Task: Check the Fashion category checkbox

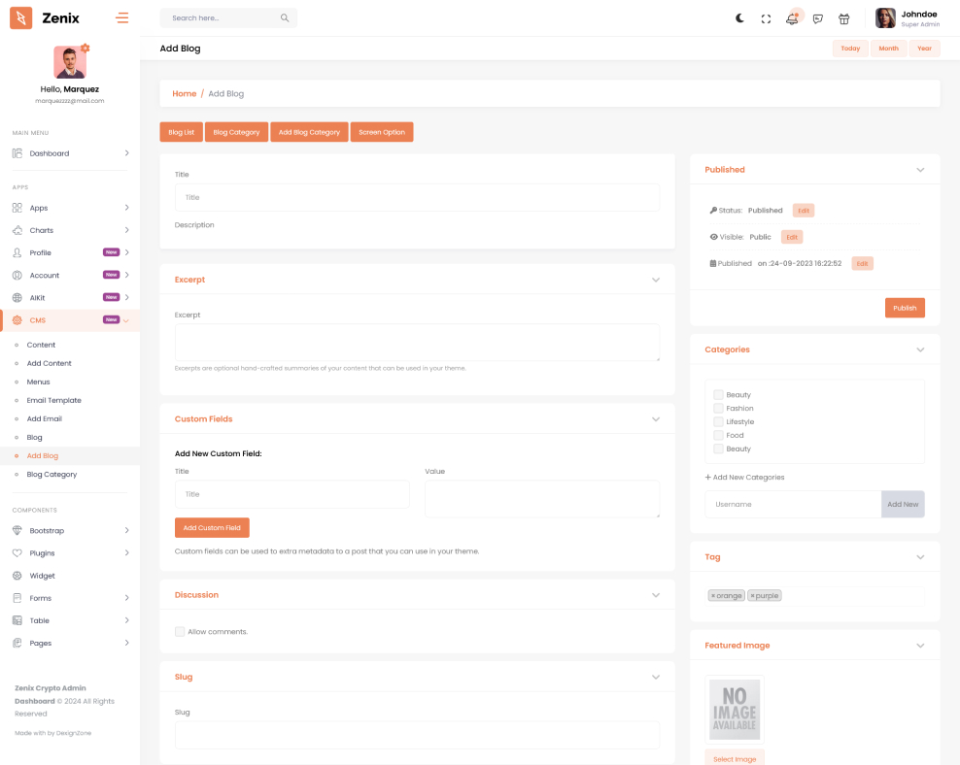Action: pyautogui.click(x=718, y=409)
